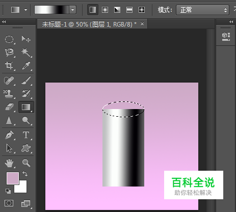236x212 pixels.
Task: Select the Magic Wand tool
Action: tap(26, 52)
